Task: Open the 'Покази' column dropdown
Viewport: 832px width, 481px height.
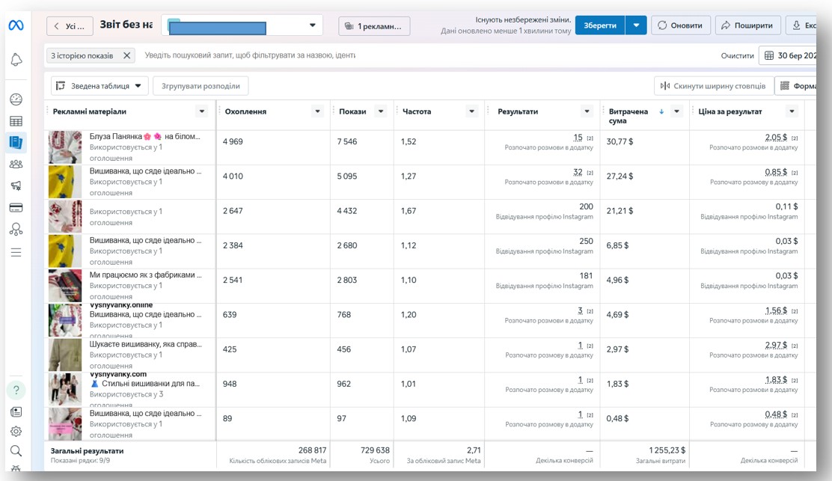Action: click(x=380, y=111)
